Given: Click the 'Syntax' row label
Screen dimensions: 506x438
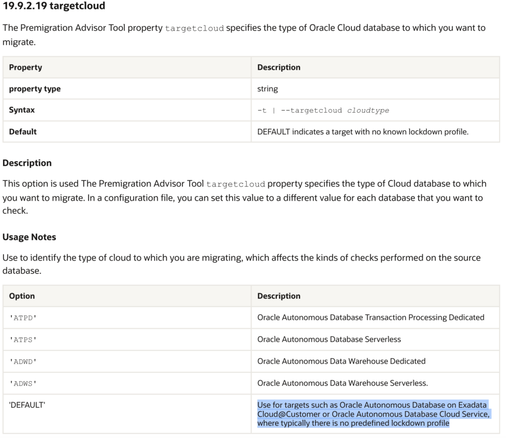Looking at the screenshot, I should [22, 110].
